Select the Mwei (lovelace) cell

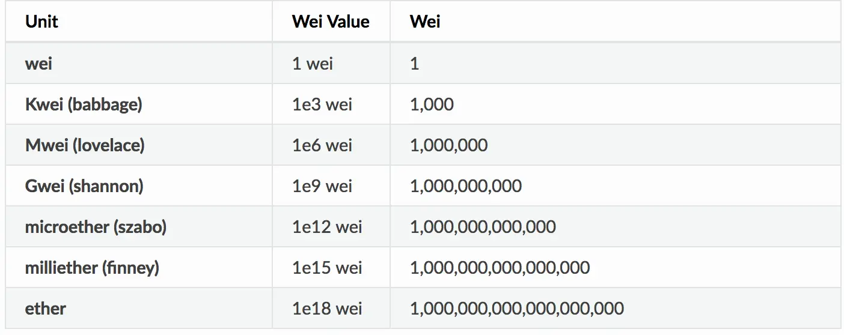pyautogui.click(x=85, y=145)
